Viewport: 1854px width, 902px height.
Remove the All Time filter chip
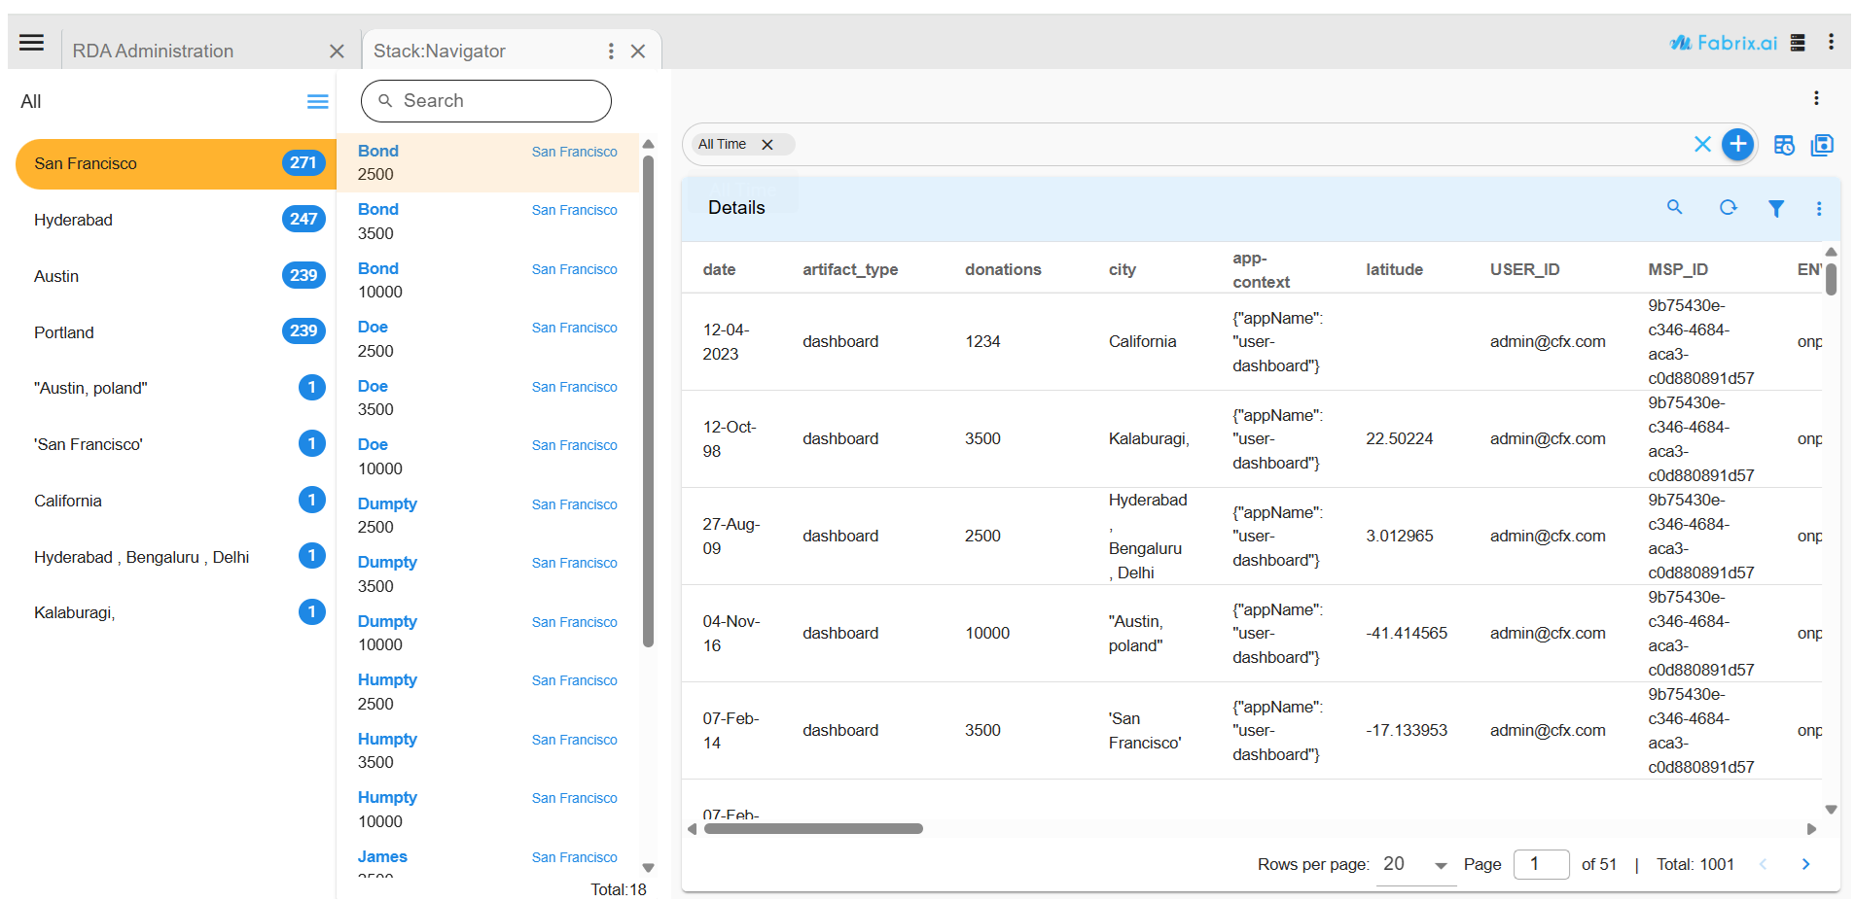767,145
